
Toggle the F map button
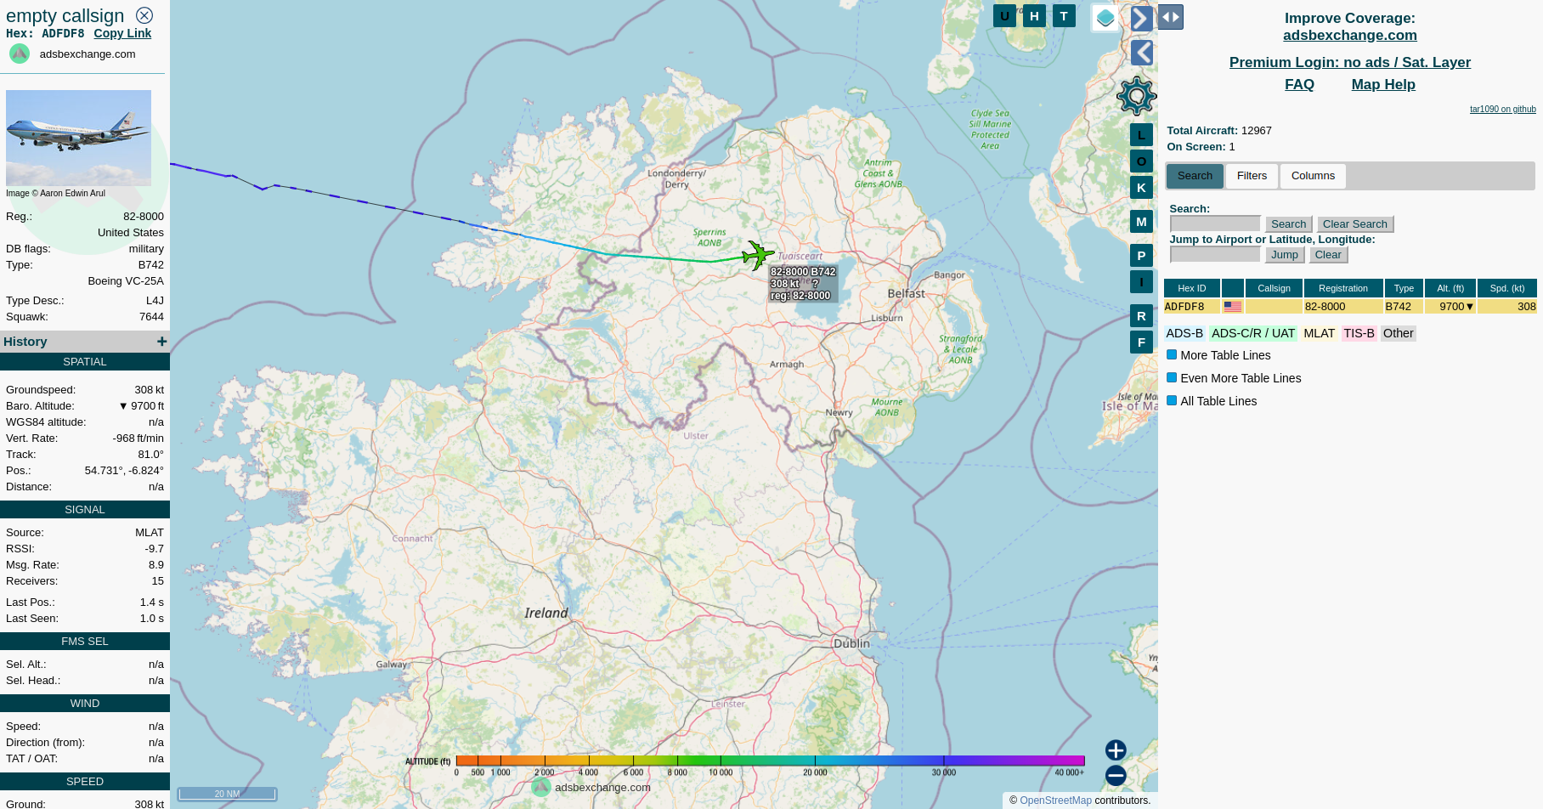click(x=1141, y=342)
